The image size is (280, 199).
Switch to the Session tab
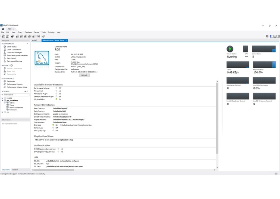[x=15, y=170]
